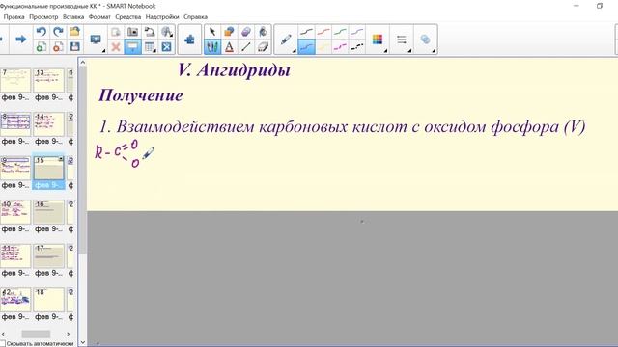Select page 7 thumbnail

pos(15,80)
